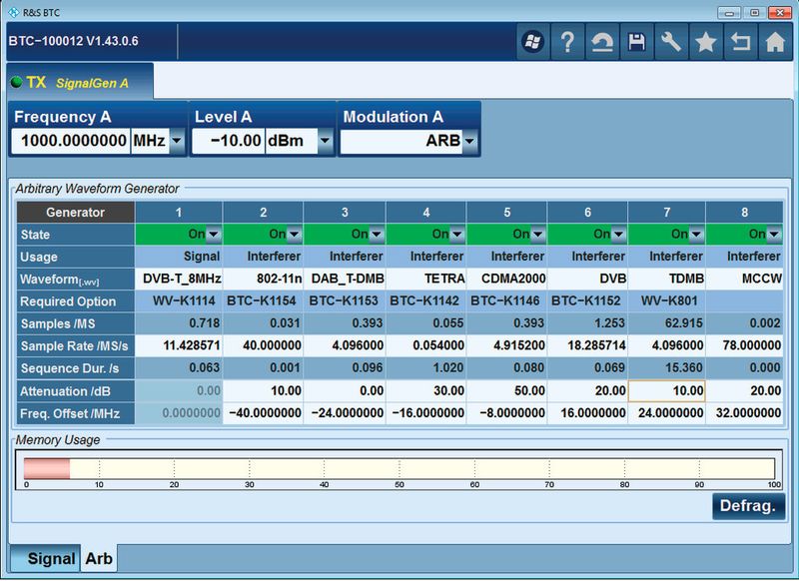Click the Memory Usage progress bar
The width and height of the screenshot is (799, 581).
[399, 468]
